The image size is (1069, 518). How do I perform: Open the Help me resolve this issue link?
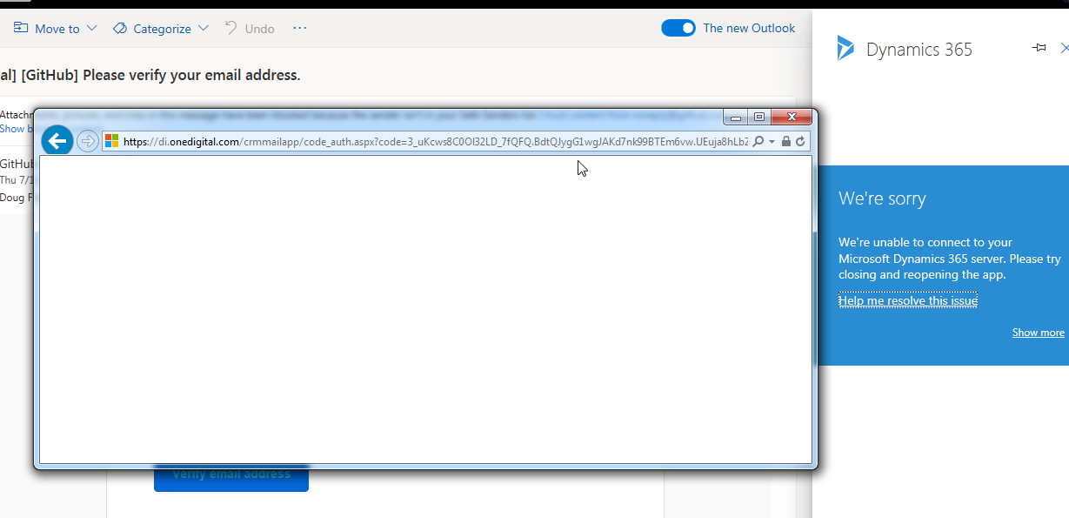pyautogui.click(x=908, y=300)
